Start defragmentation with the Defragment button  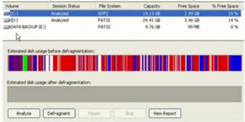click(59, 113)
